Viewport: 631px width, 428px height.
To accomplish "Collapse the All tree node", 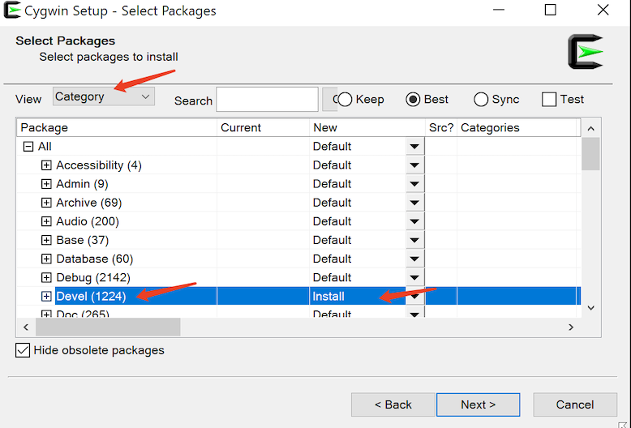I will click(28, 147).
